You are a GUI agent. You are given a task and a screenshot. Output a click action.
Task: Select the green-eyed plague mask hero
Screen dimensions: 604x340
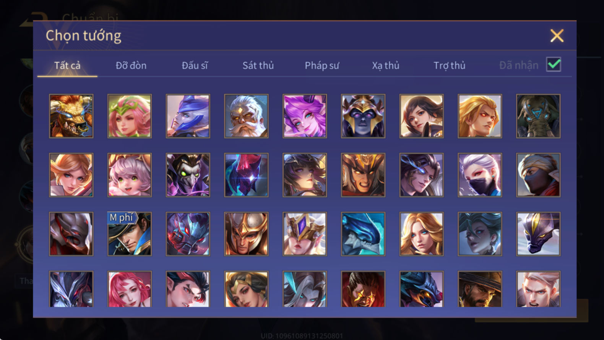(x=188, y=175)
